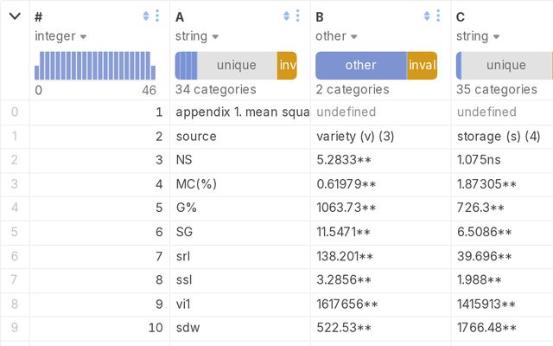Filter column B by 'inval' segment
553x346 pixels.
[x=422, y=66]
